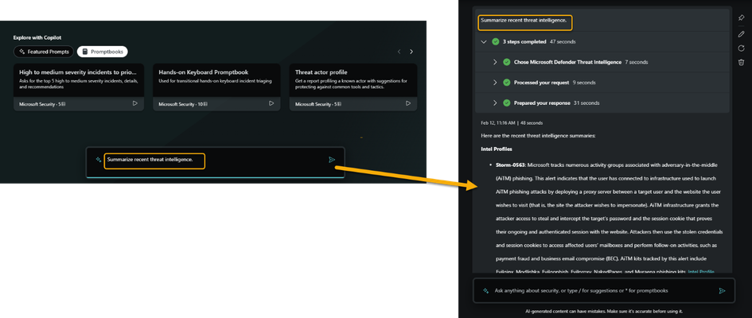Expand the 'Processed your request' step

(495, 83)
